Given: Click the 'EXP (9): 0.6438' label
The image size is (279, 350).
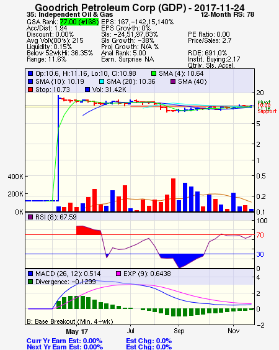Looking at the screenshot, I should click(x=147, y=274).
